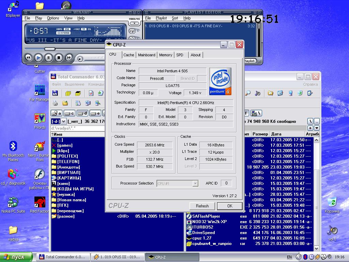This screenshot has height=262, width=349.
Task: Switch to CPU-Z Mainboard tab
Action: (147, 55)
